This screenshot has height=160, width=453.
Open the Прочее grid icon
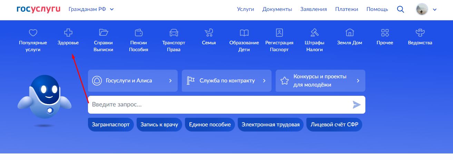click(385, 33)
